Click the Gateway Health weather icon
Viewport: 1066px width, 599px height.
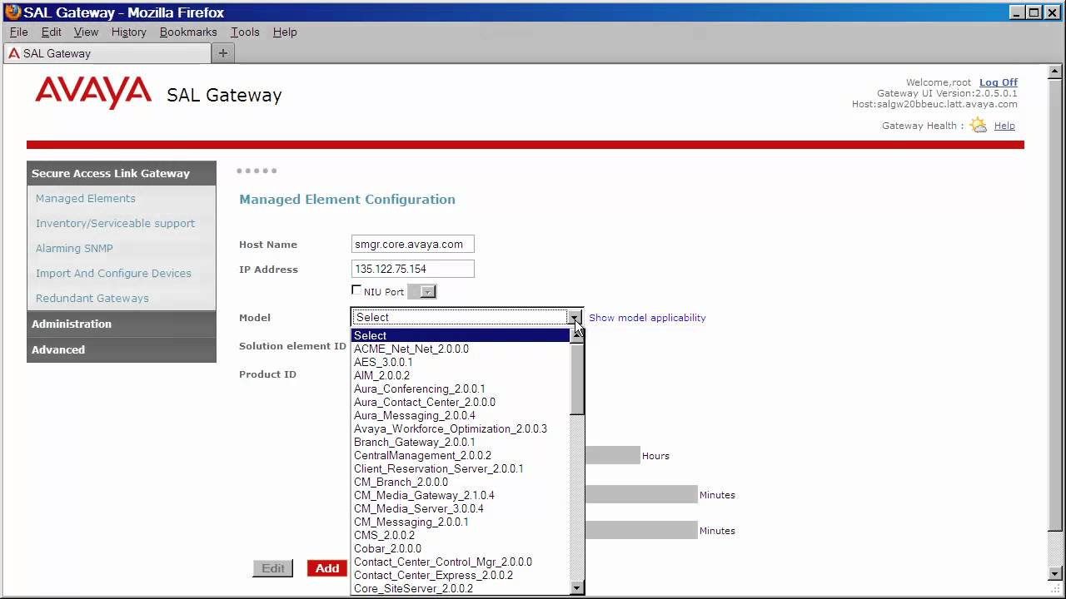click(x=979, y=126)
